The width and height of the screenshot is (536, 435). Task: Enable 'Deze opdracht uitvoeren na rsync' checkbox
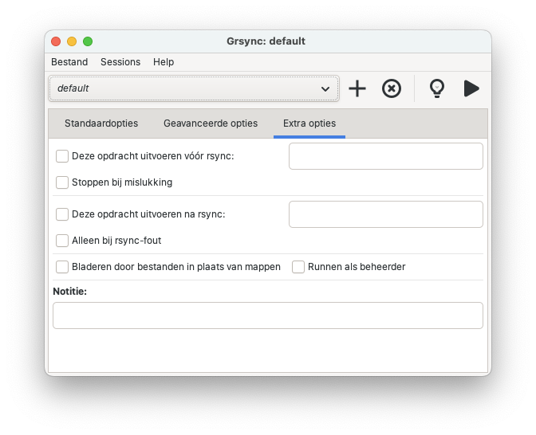[62, 214]
